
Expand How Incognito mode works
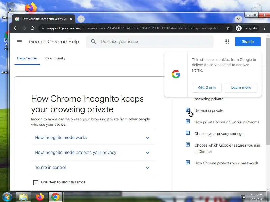click(x=93, y=138)
